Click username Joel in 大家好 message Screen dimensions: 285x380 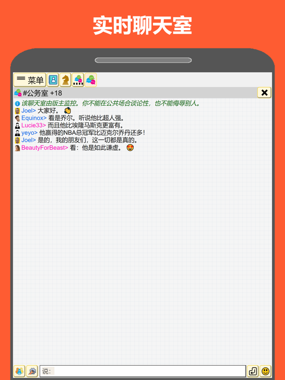tap(29, 111)
